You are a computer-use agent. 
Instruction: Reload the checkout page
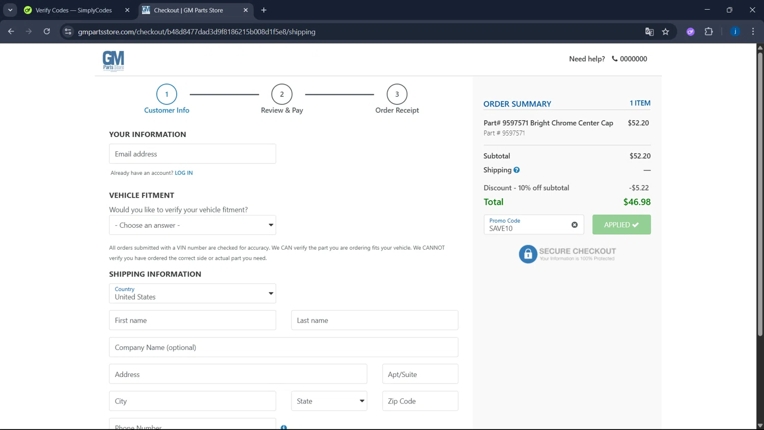pos(47,32)
